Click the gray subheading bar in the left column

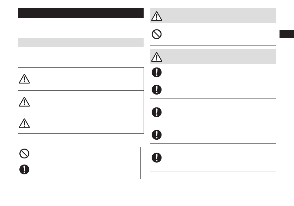tap(81, 43)
